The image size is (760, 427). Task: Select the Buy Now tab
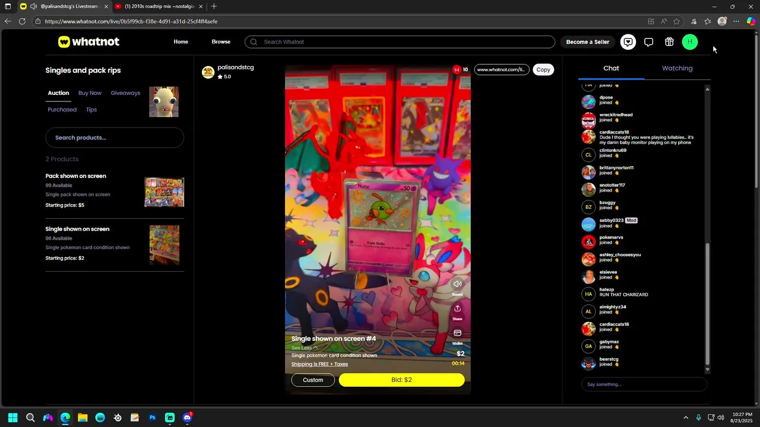[x=90, y=93]
